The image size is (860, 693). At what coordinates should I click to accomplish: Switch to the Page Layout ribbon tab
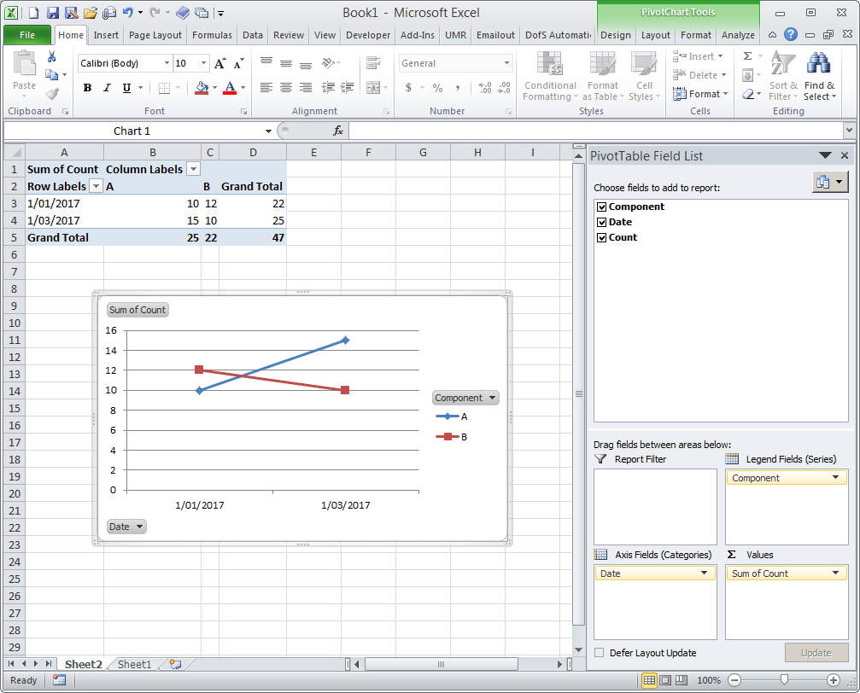point(155,35)
